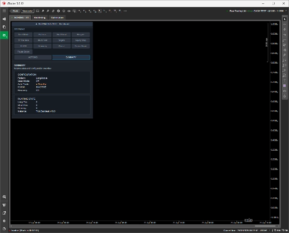The width and height of the screenshot is (289, 233).
Task: Open the TP Per Side section
Action: click(24, 40)
